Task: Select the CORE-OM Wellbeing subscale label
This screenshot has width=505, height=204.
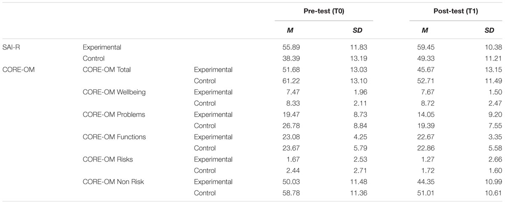Action: [x=114, y=92]
